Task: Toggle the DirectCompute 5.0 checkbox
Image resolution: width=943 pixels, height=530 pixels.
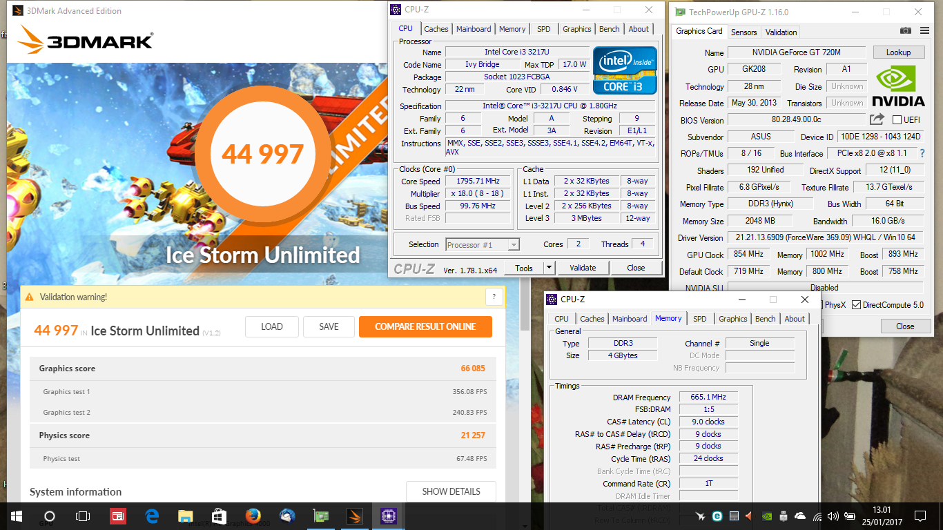Action: (857, 304)
